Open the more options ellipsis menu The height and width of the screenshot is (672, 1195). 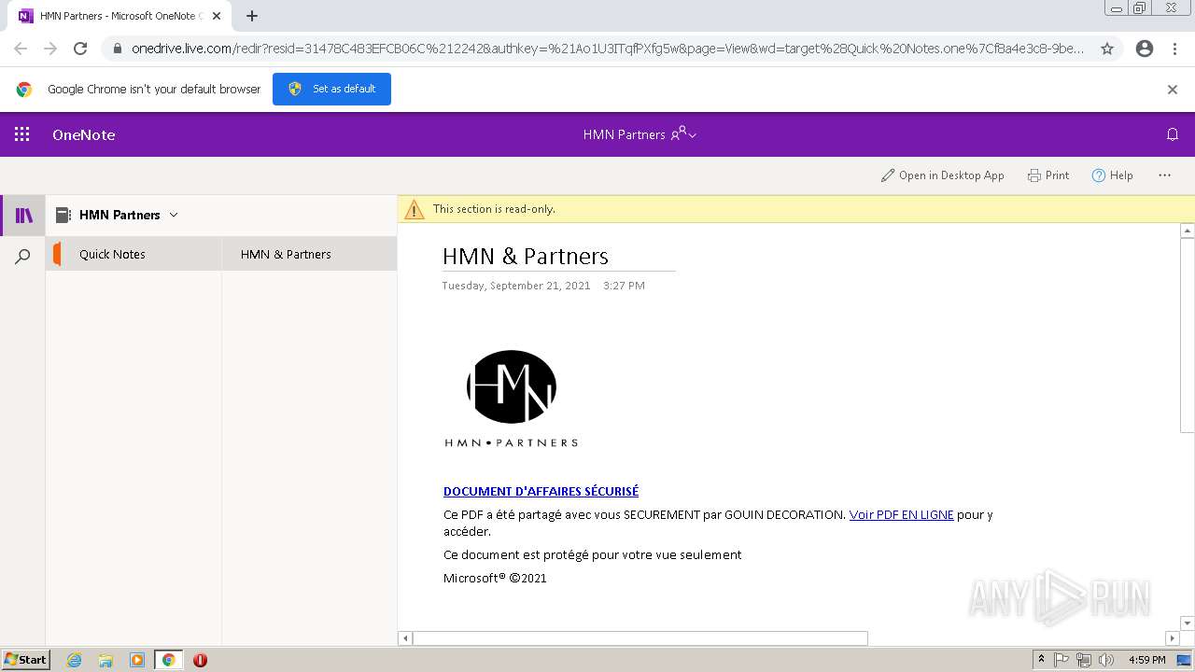pos(1164,175)
